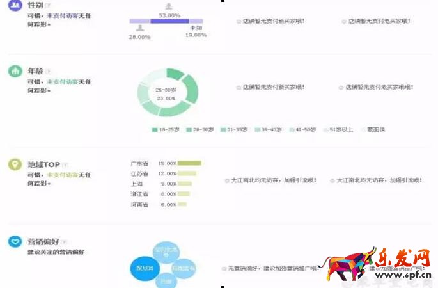The height and width of the screenshot is (288, 438).
Task: Click the purple 性别 gender icon
Action: click(x=15, y=5)
